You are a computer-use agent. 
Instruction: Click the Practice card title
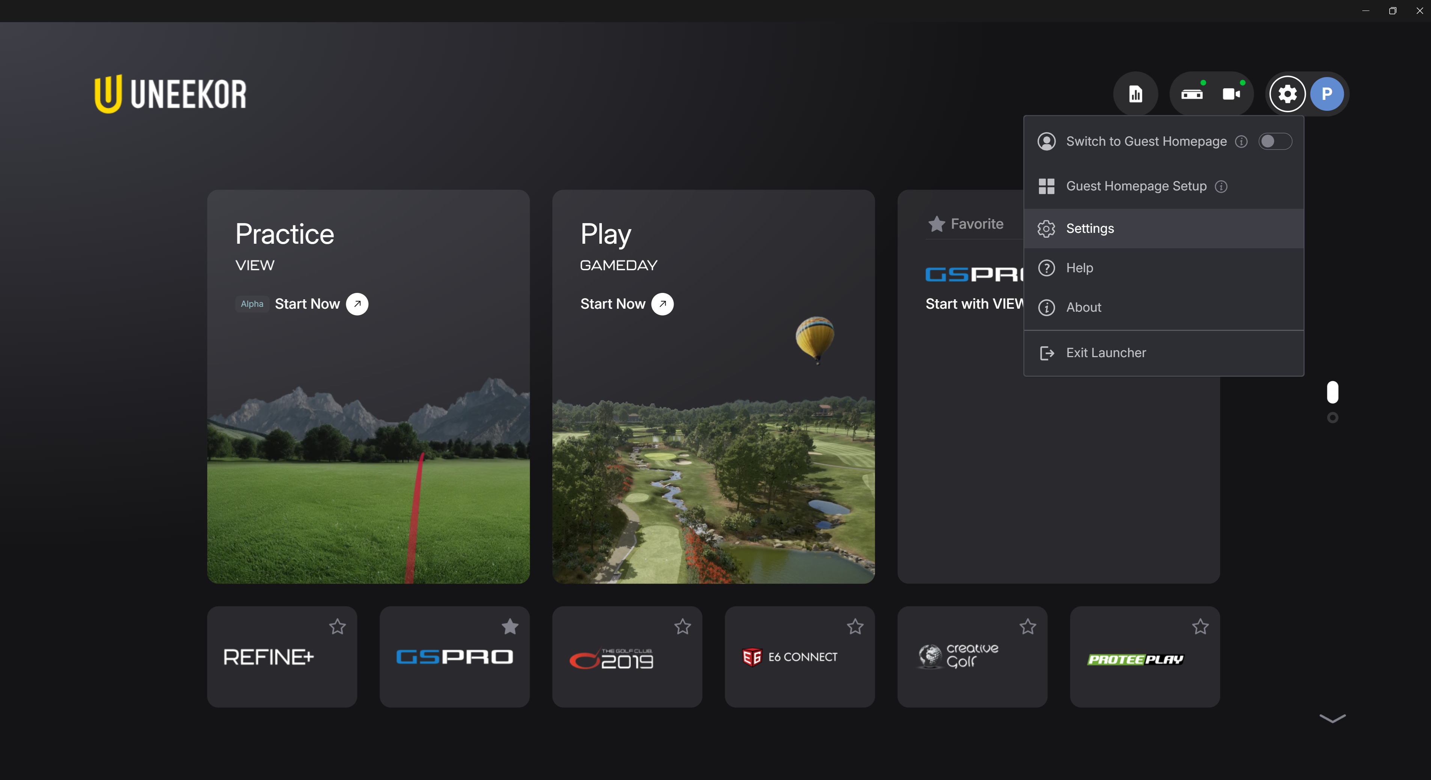point(284,234)
